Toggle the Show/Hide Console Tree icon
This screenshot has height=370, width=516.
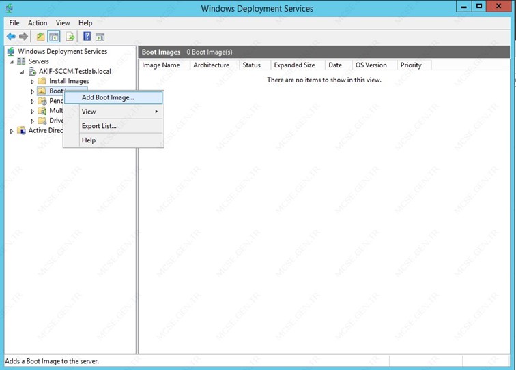(x=54, y=37)
